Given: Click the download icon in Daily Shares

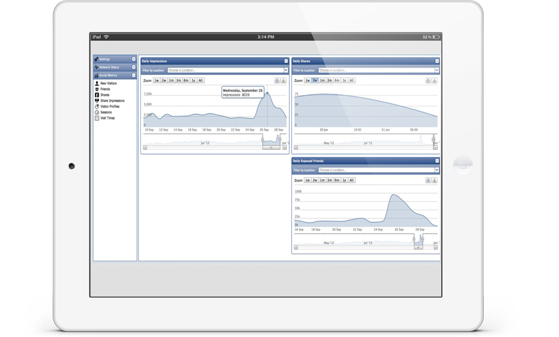Looking at the screenshot, I should [x=435, y=81].
